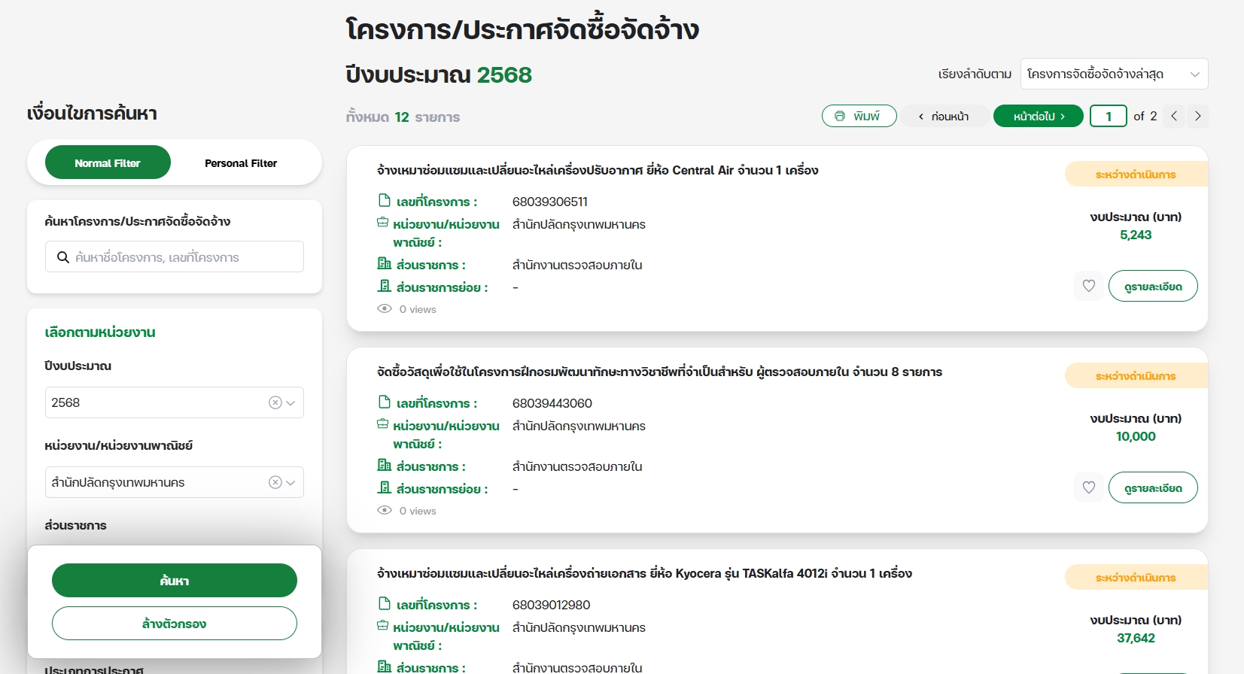The image size is (1244, 674).
Task: Clear the สำนักปลัดกรุงเทพมหานคร agency selection
Action: click(275, 482)
